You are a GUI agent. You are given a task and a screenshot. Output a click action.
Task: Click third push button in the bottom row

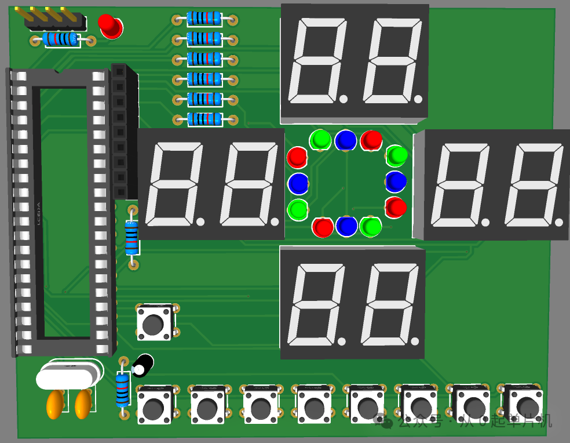click(262, 404)
